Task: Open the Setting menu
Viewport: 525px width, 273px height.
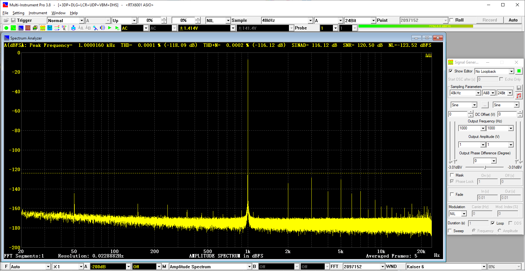Action: tap(18, 13)
